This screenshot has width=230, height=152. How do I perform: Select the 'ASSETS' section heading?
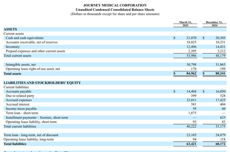click(x=10, y=29)
